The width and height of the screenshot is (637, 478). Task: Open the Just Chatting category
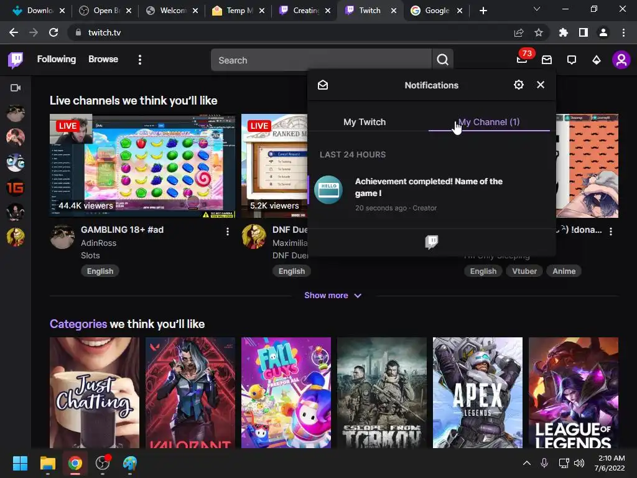(95, 393)
